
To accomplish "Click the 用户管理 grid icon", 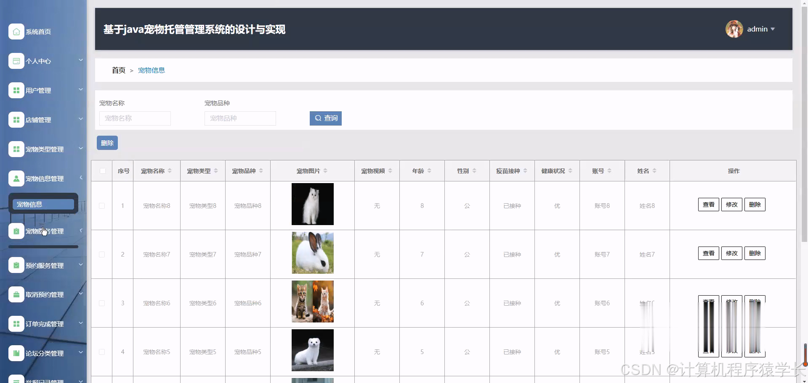I will [16, 90].
